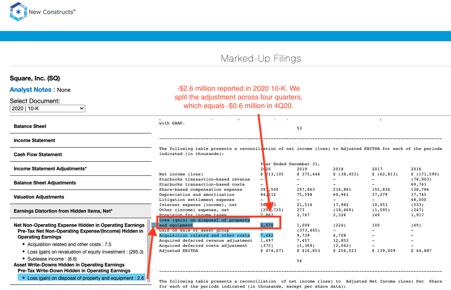451x290 pixels.
Task: Select Earnings Distortion from Hidden Items, Net*
Action: pos(81,211)
